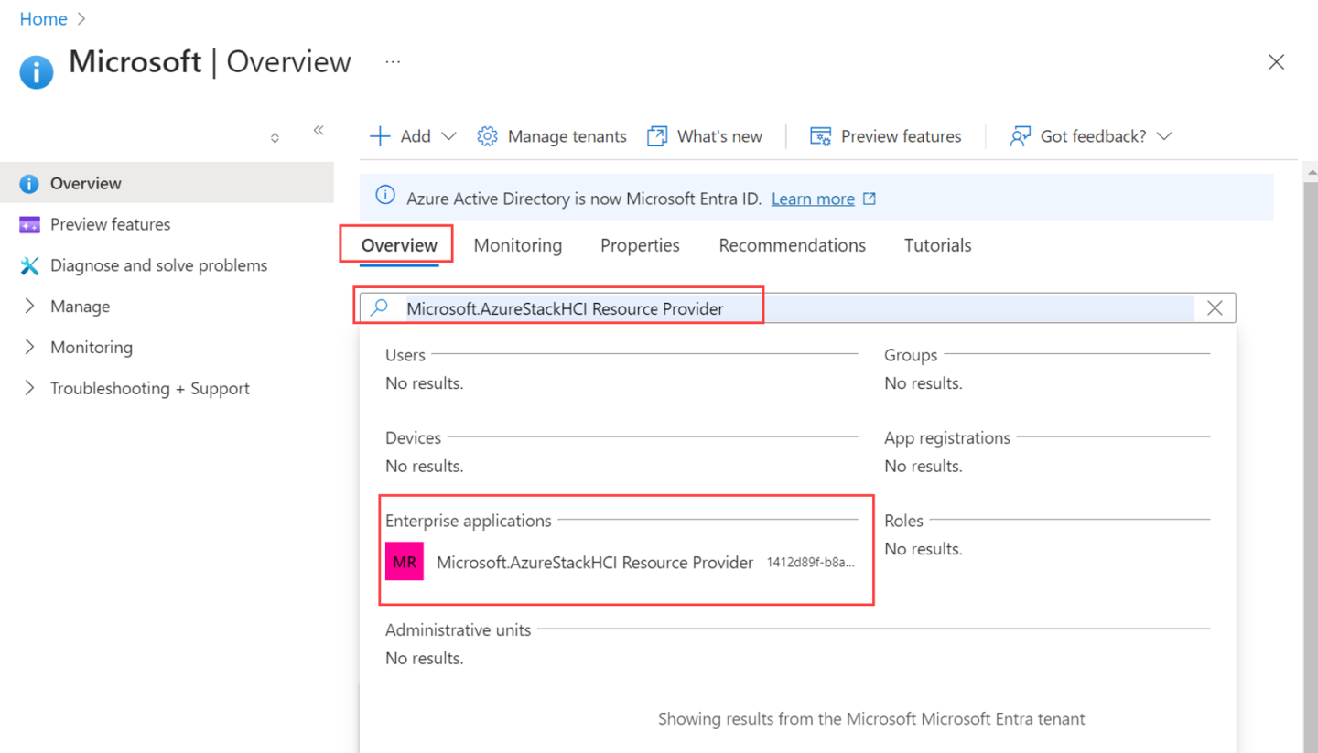Click the Preview features toolbar icon

[820, 136]
